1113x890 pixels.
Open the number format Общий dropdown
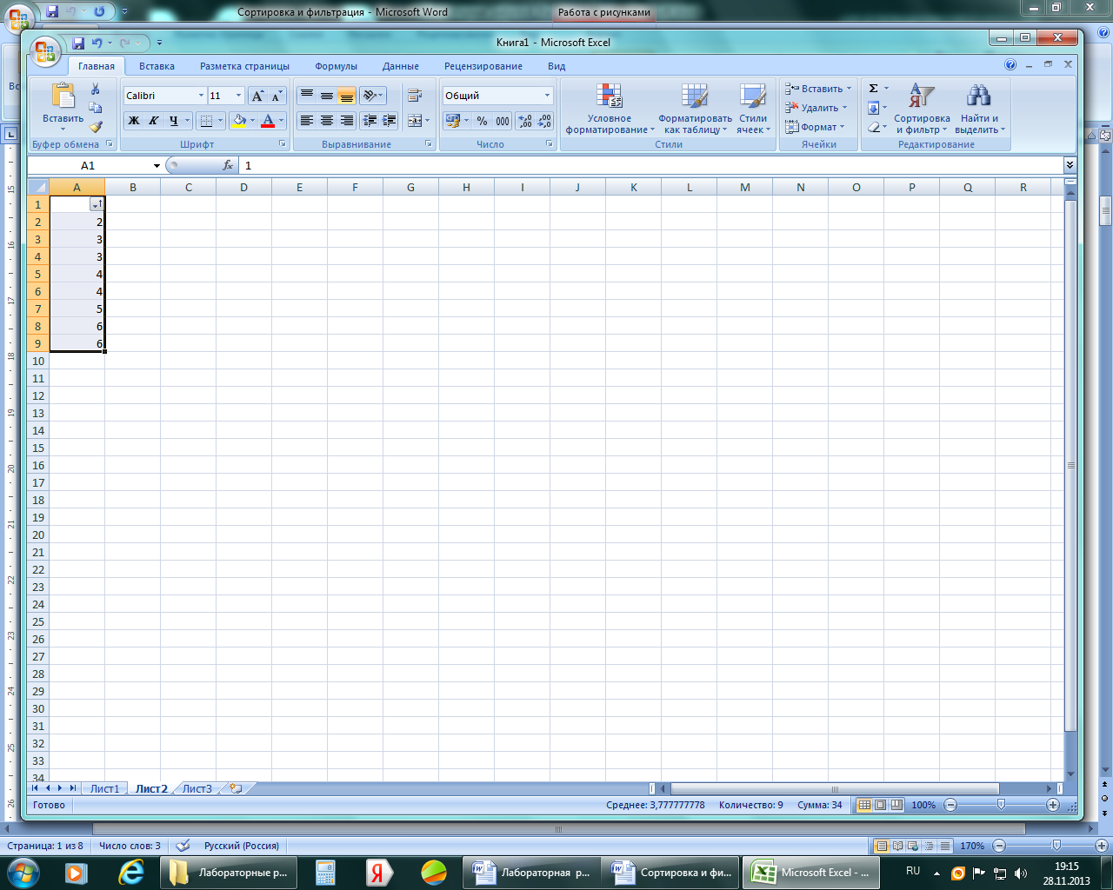pos(547,96)
